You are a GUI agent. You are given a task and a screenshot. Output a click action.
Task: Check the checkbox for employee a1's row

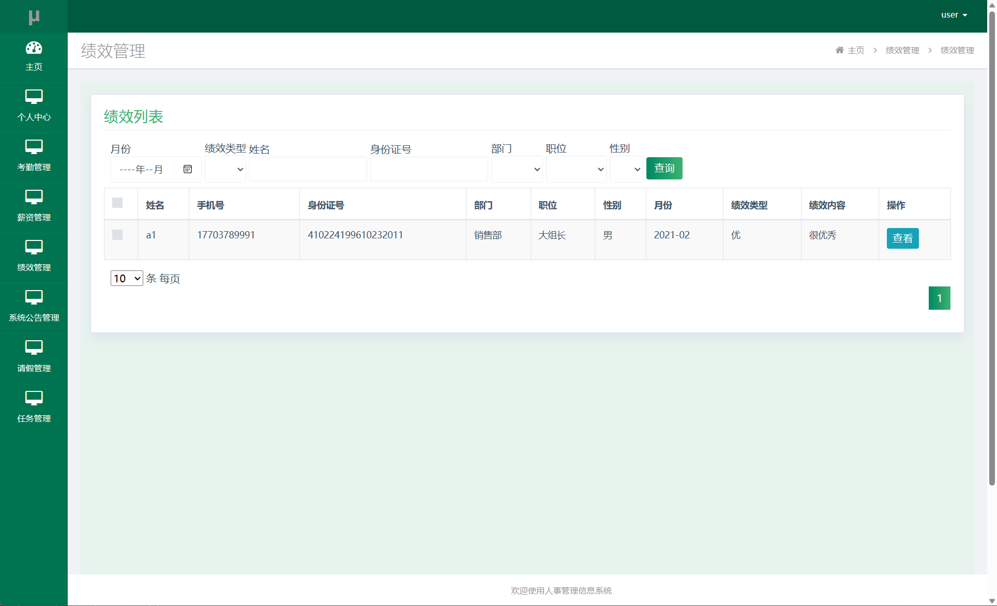point(117,235)
